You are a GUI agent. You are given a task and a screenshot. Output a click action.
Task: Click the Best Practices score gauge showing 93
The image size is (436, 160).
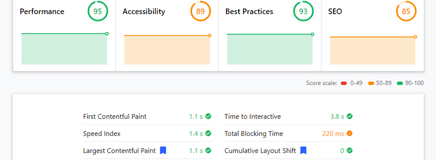pyautogui.click(x=303, y=11)
